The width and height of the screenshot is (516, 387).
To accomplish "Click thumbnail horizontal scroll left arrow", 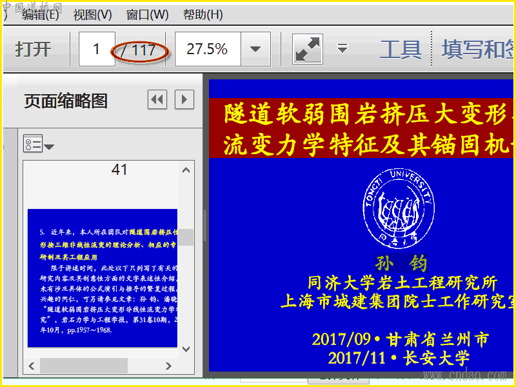I will click(32, 366).
